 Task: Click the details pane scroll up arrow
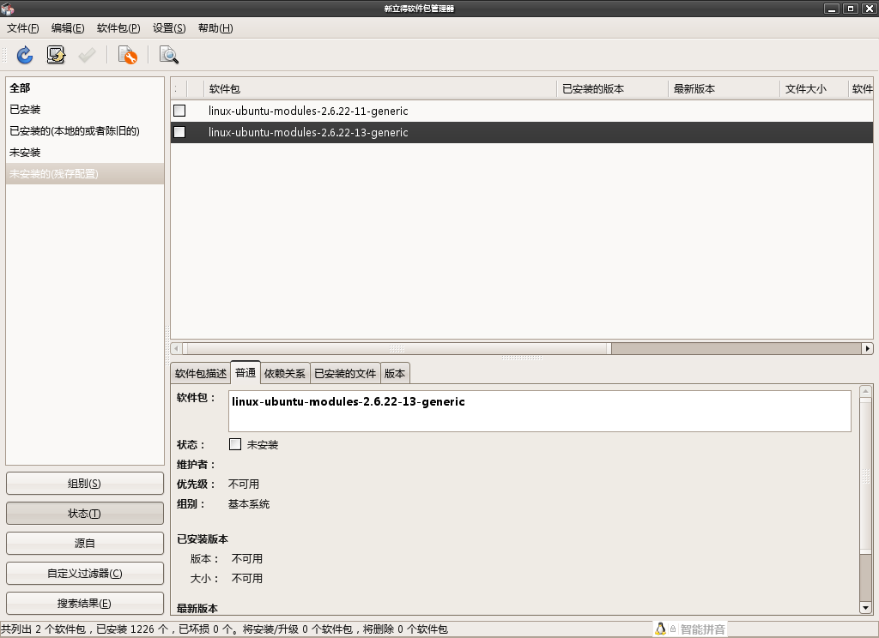click(865, 391)
